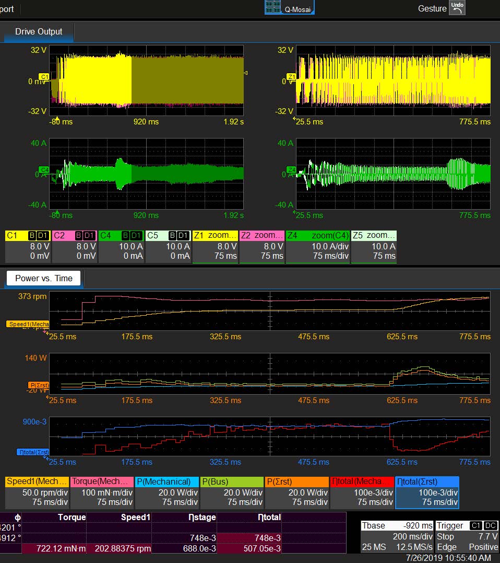Click the C1 channel marker on the grid

[44, 76]
